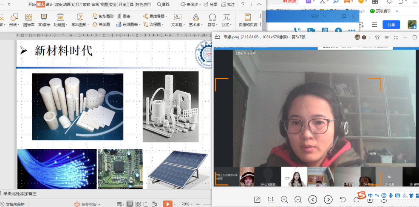Start slideshow with orange play button
The width and height of the screenshot is (419, 207).
click(x=167, y=204)
